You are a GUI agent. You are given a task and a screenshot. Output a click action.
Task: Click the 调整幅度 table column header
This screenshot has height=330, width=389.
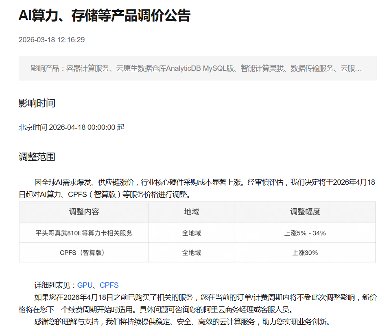[305, 212]
